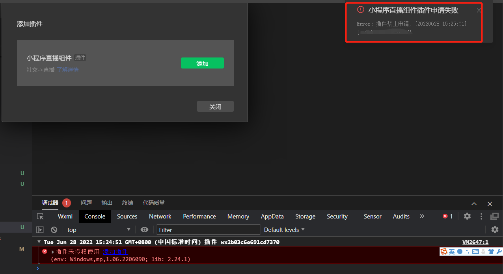The width and height of the screenshot is (503, 274).
Task: Click Sogou user account person icon
Action: coord(483,252)
